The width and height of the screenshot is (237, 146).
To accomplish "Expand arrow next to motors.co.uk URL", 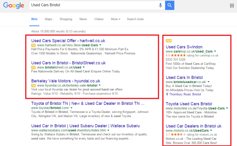I will pyautogui.click(x=211, y=131).
